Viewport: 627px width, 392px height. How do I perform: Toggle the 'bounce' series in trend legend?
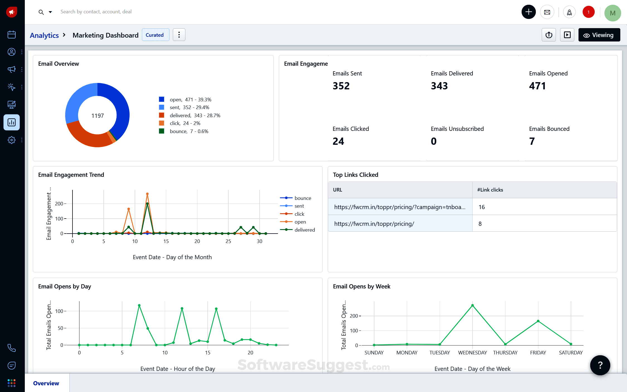pos(302,198)
